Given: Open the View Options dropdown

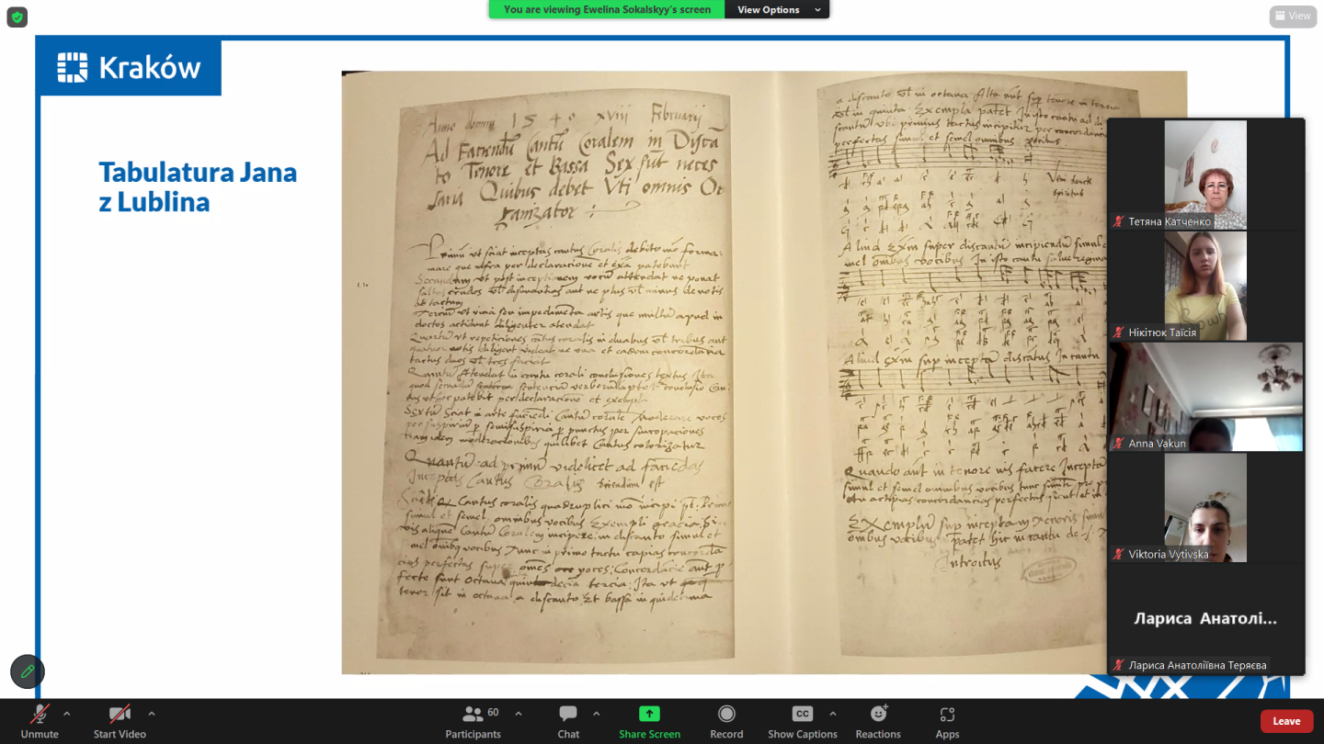Looking at the screenshot, I should pyautogui.click(x=776, y=9).
